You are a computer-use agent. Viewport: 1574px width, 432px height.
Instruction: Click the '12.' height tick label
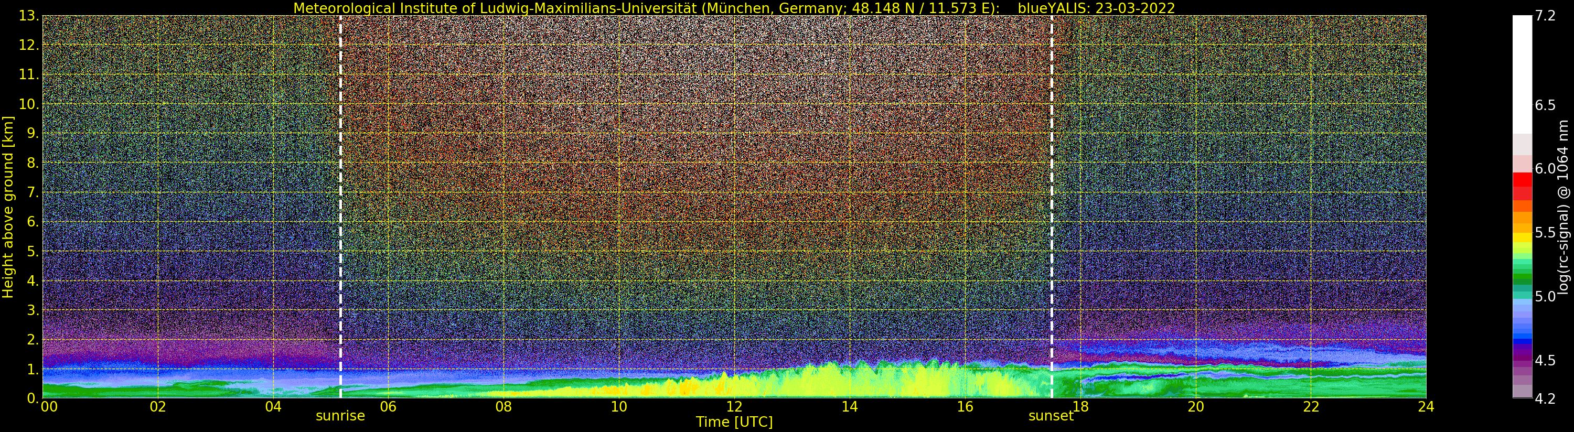click(29, 45)
